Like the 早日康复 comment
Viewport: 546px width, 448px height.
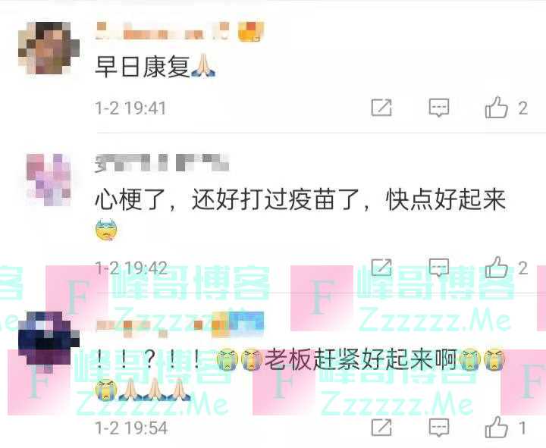point(496,107)
